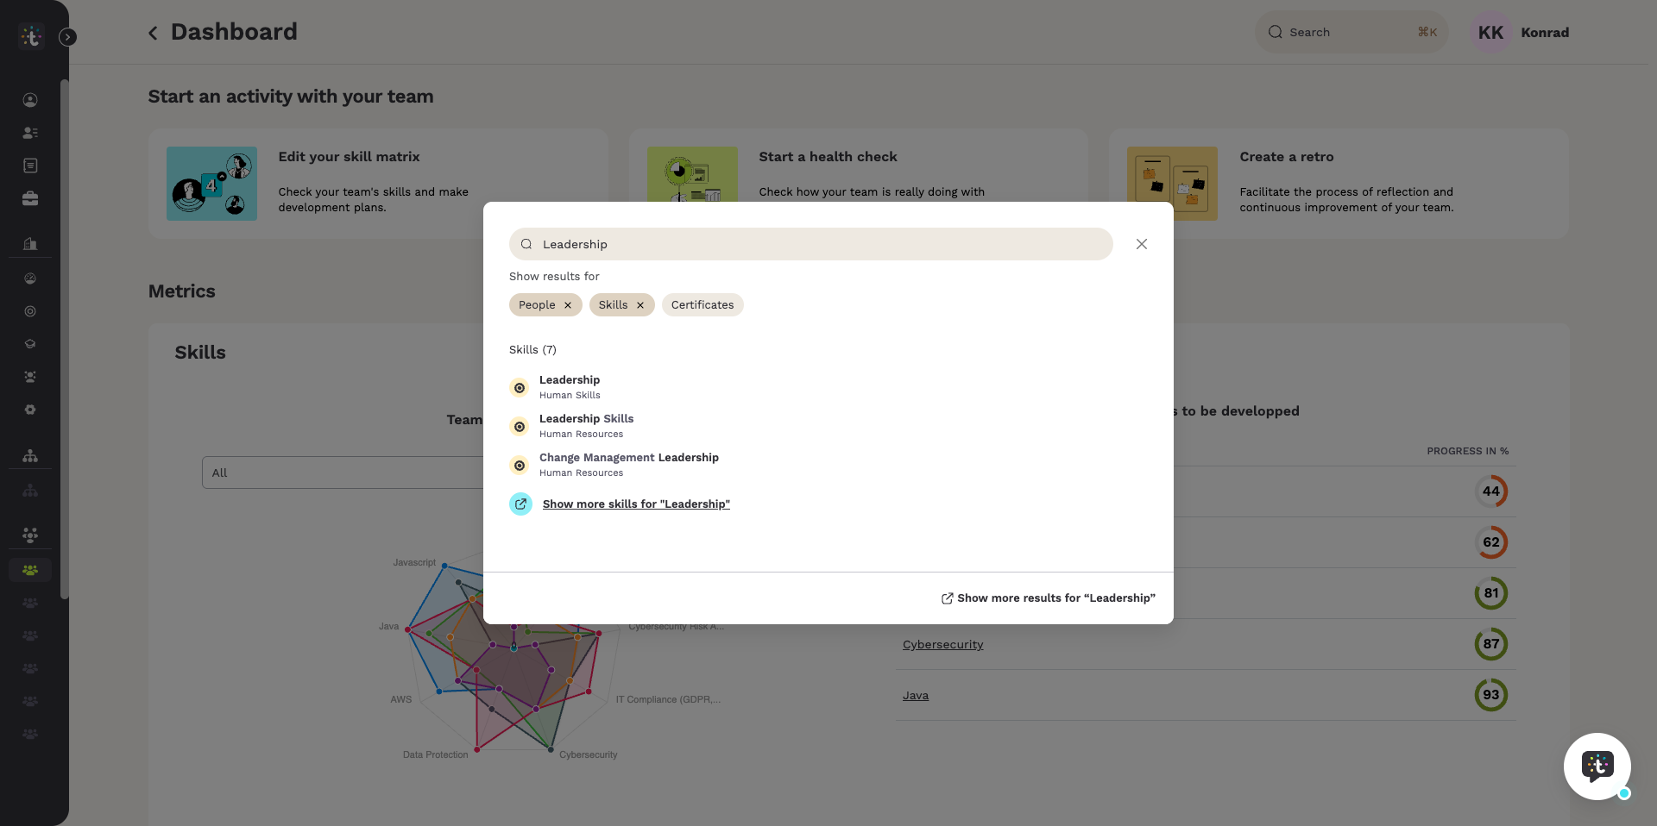
Task: Select the highlighted green team icon
Action: (30, 570)
